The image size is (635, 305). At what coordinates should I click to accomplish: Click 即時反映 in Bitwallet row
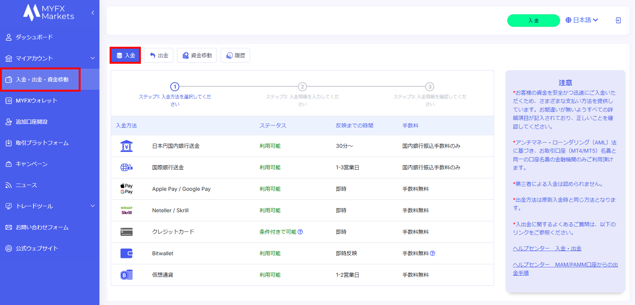(347, 253)
